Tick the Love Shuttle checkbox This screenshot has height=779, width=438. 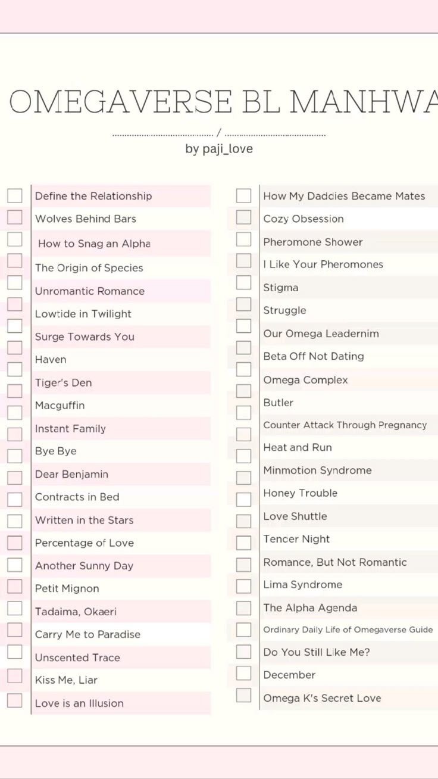[243, 521]
